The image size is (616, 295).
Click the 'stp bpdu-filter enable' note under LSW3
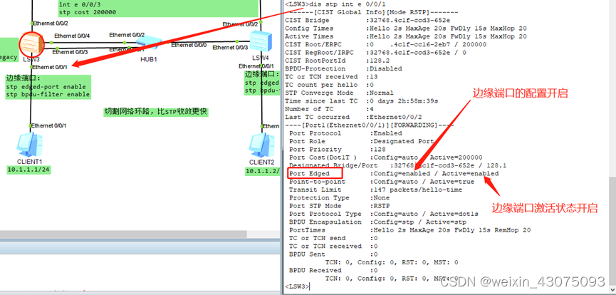click(48, 94)
